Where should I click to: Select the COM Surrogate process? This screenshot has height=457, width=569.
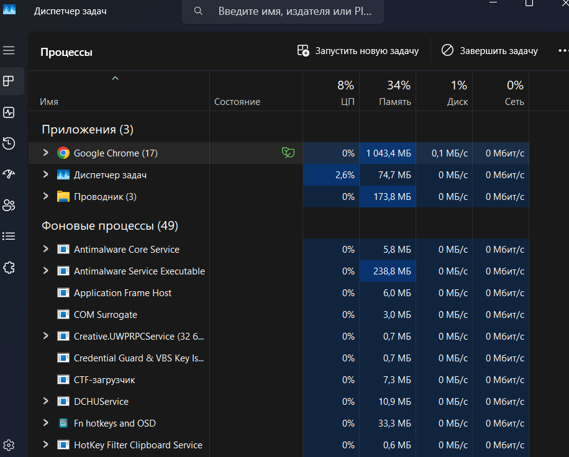(x=279, y=314)
